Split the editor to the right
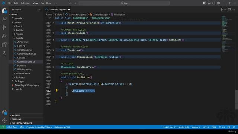 229,9
